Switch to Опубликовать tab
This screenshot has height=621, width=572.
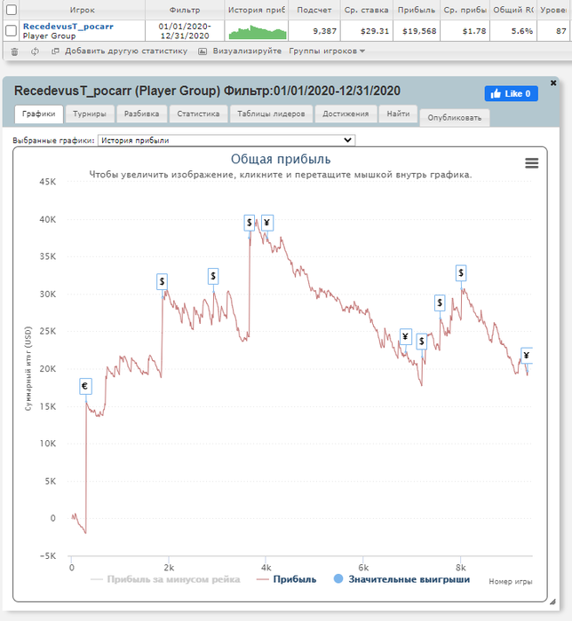454,118
